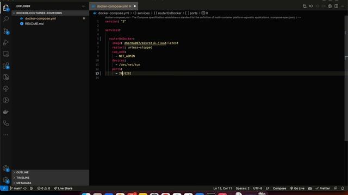Open editor more actions ellipsis at top right
The width and height of the screenshot is (348, 195).
[x=343, y=6]
